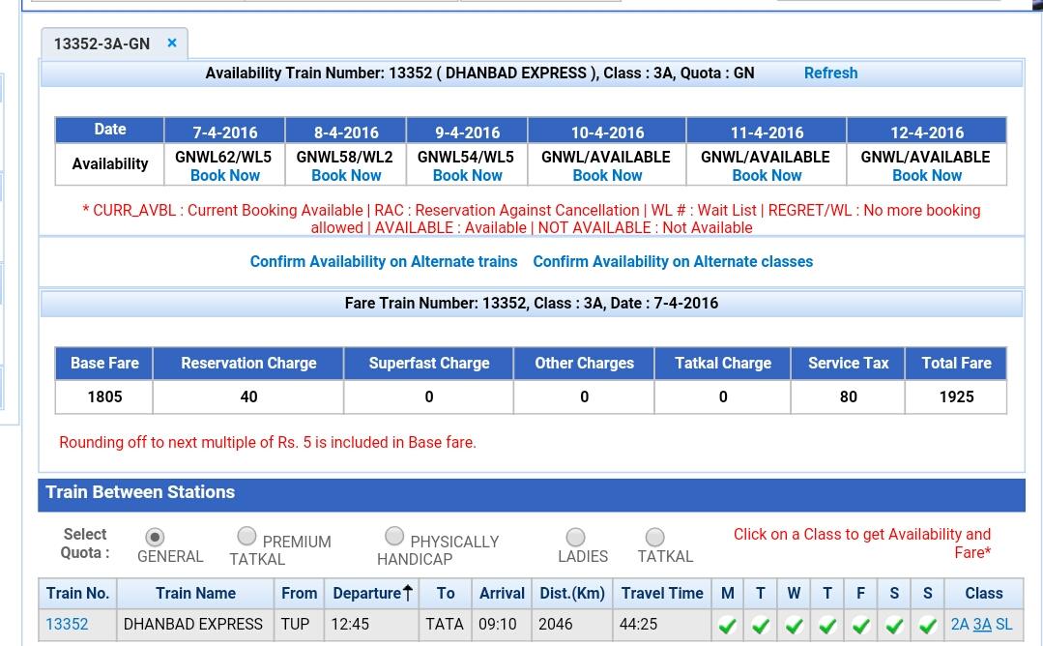Click availability value GNWL62/WL5

point(223,157)
